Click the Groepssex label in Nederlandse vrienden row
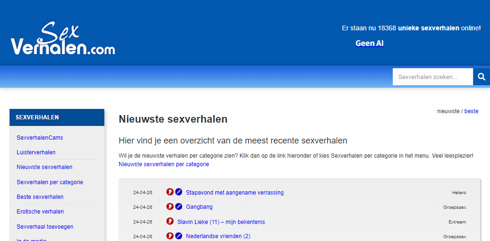This screenshot has width=490, height=241. 455,237
